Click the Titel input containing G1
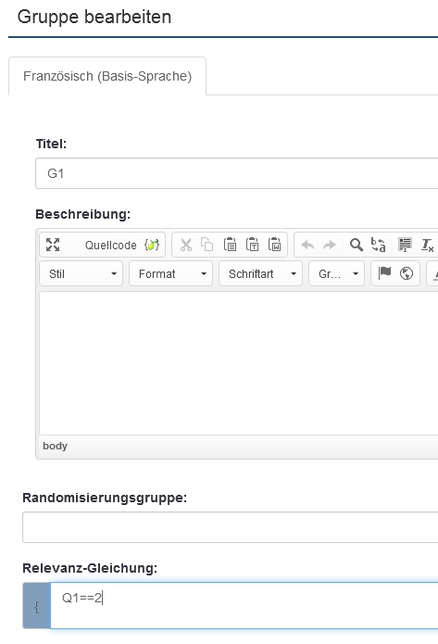 237,173
